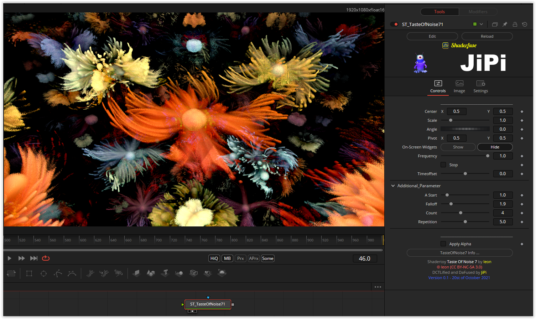Pin the ST_TasteOfNoise71 inspector with pin icon
Screen dimensions: 536x319
point(505,25)
